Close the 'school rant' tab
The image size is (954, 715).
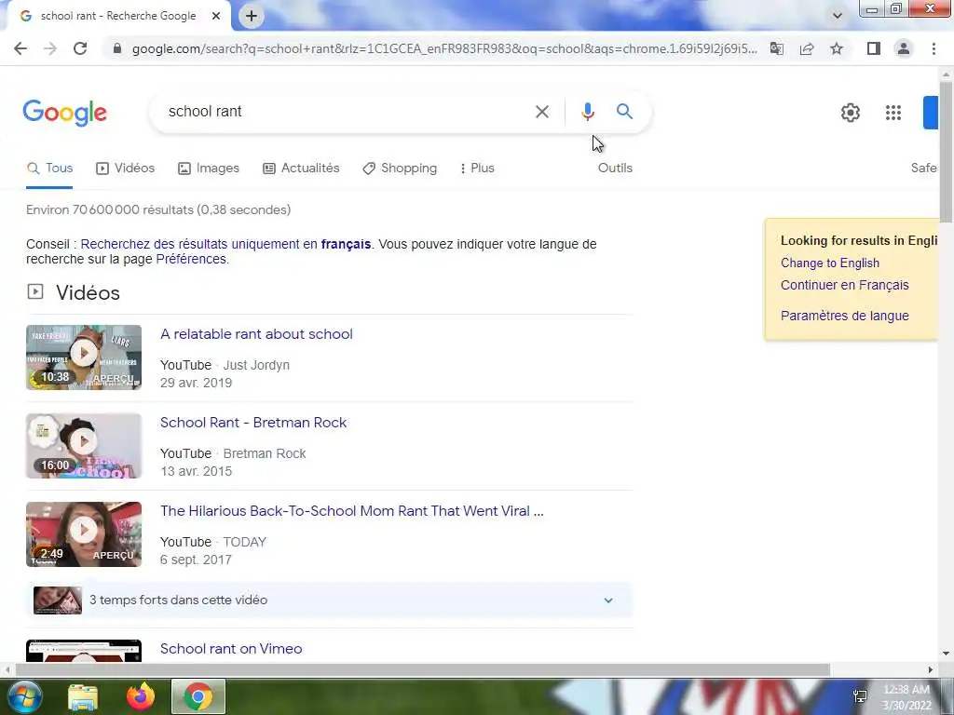pyautogui.click(x=216, y=16)
